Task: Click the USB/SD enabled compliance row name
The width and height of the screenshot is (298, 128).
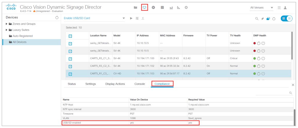Action: click(72, 123)
